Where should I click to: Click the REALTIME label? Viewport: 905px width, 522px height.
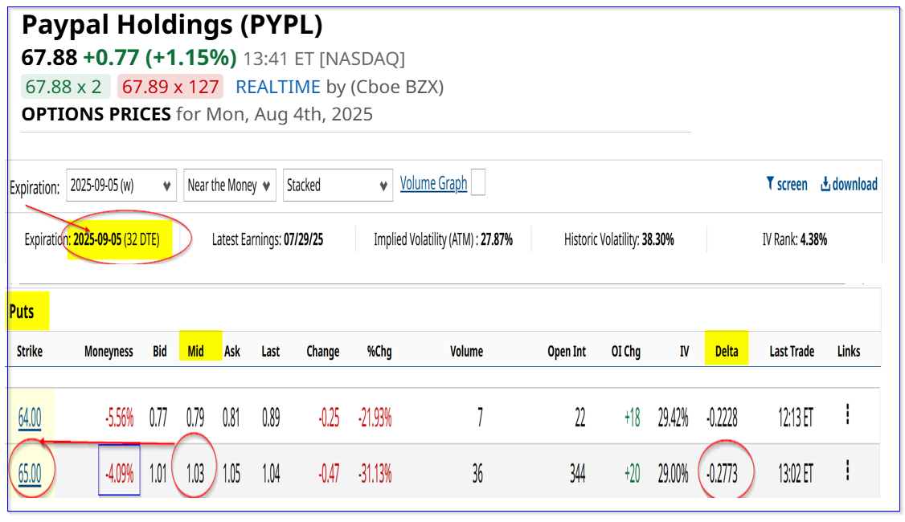tap(277, 87)
